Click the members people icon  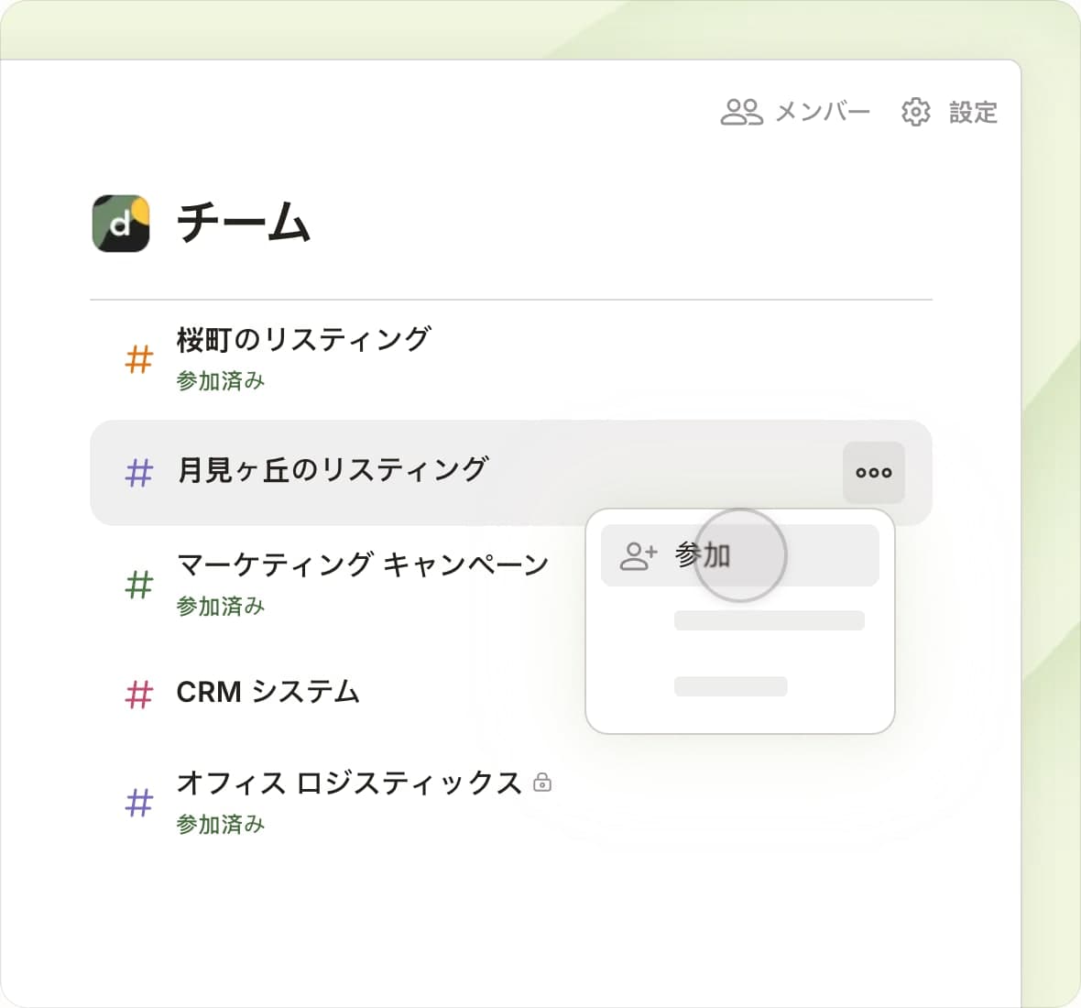coord(741,112)
